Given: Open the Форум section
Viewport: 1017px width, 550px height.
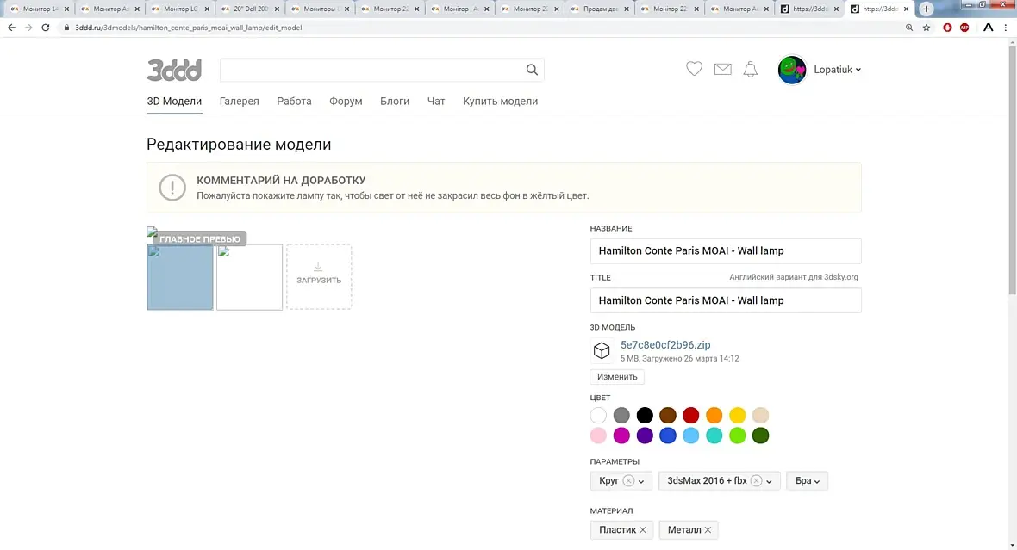Looking at the screenshot, I should click(x=346, y=101).
